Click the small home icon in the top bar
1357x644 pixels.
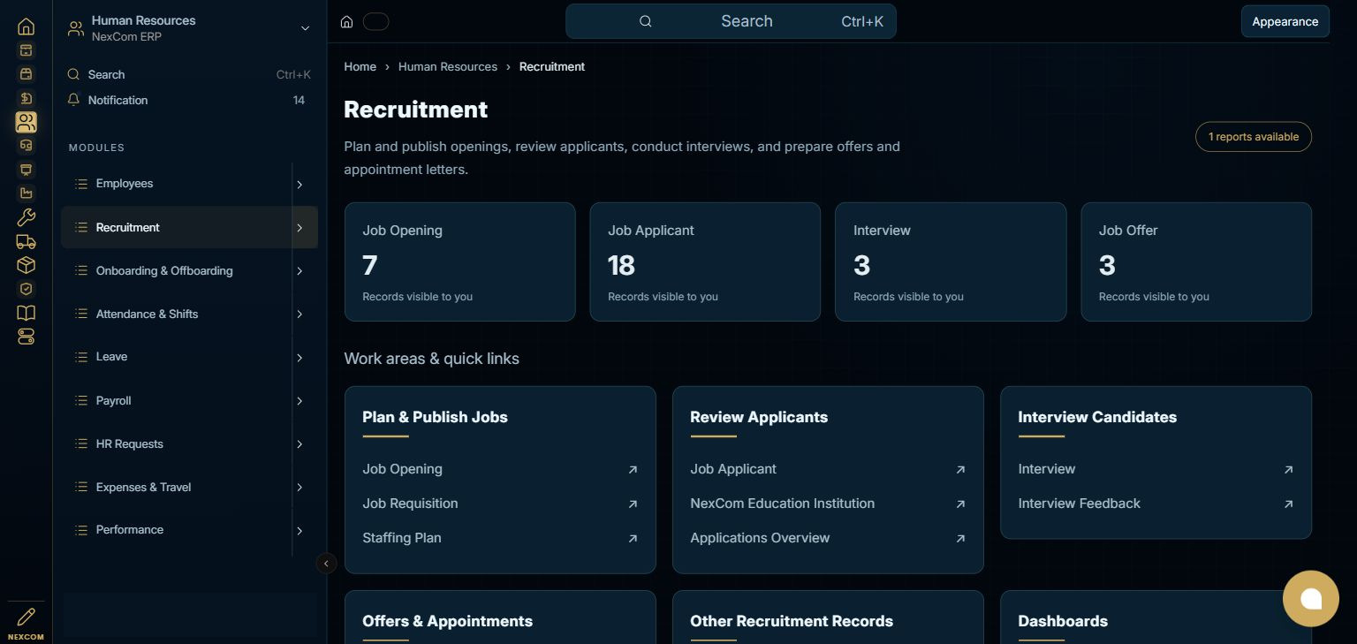[x=347, y=22]
